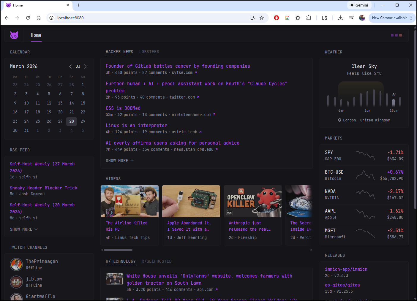Image resolution: width=417 pixels, height=301 pixels.
Task: Click the downloads icon in the browser toolbar
Action: [340, 18]
